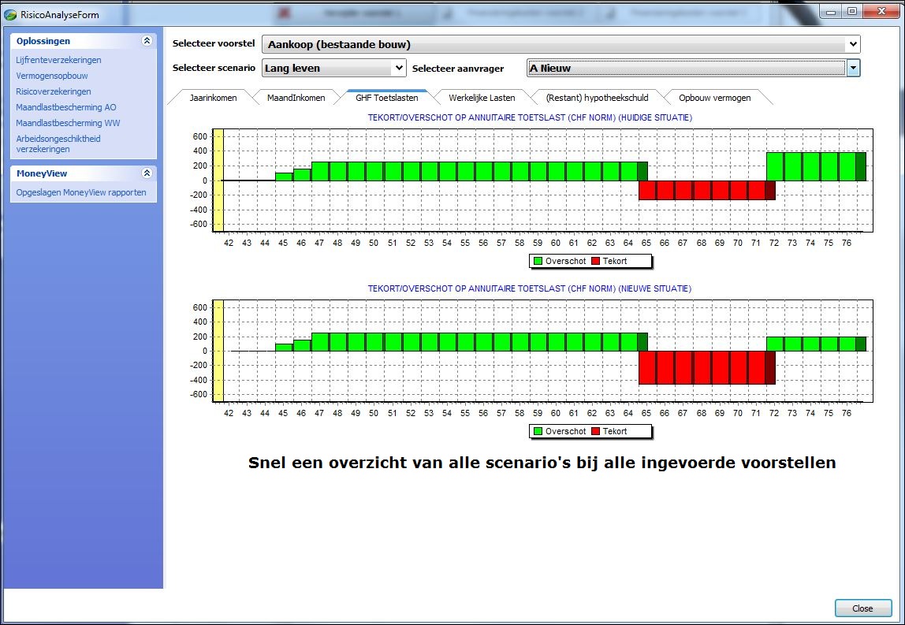Open the Selecteer scenario dropdown

pos(398,69)
